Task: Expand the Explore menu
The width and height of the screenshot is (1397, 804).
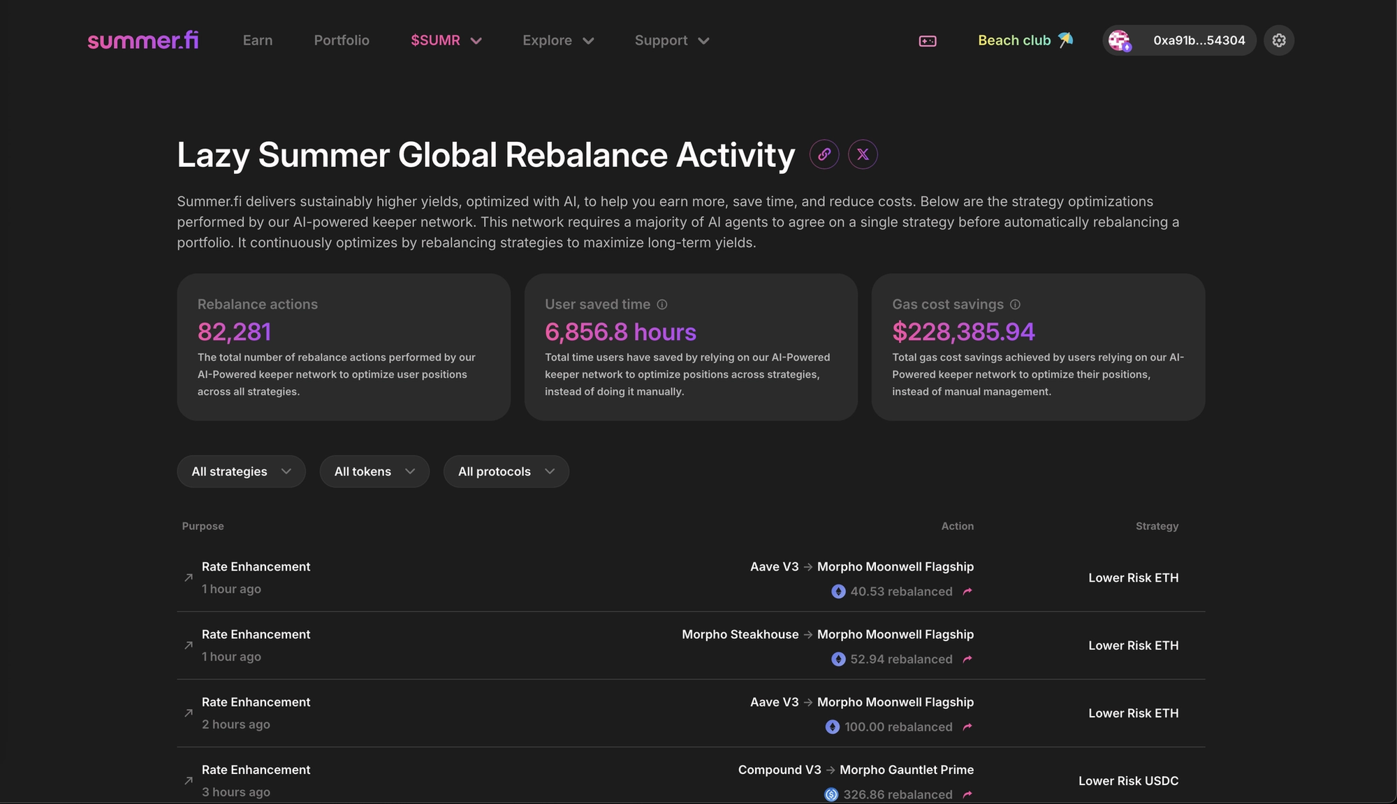Action: [x=557, y=41]
